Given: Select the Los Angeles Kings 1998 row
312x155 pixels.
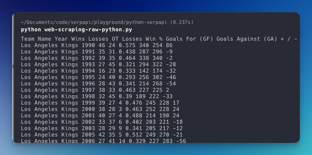Looking at the screenshot, I should pyautogui.click(x=96, y=96).
